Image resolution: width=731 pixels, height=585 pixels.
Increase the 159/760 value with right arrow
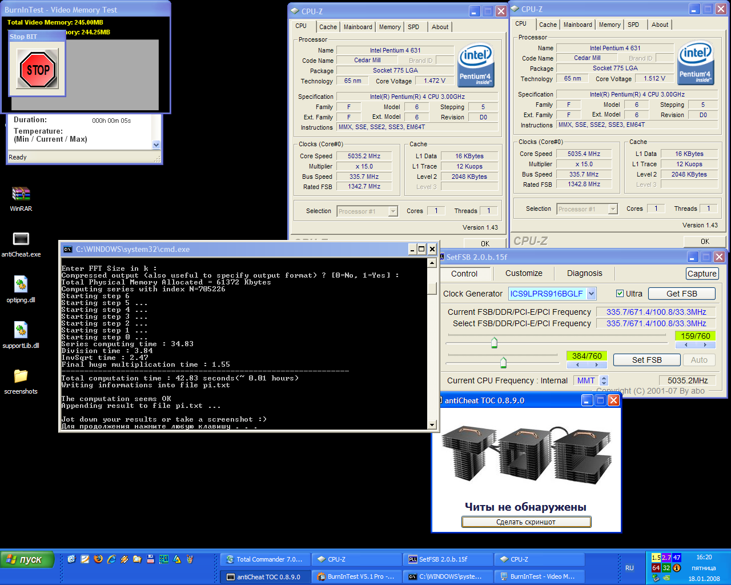pyautogui.click(x=705, y=345)
